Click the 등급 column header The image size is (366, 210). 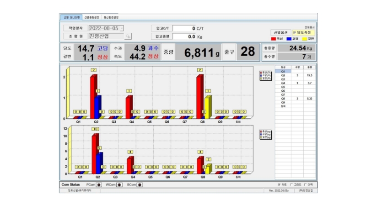[283, 67]
